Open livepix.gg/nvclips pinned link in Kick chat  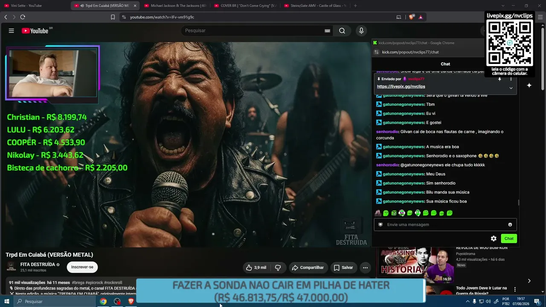coord(401,87)
